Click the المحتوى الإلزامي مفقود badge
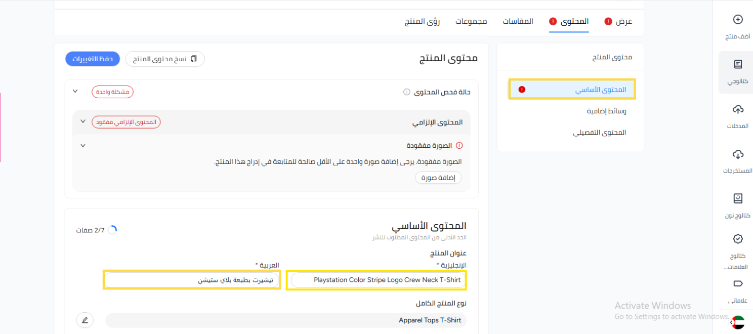Image resolution: width=753 pixels, height=334 pixels. click(126, 122)
